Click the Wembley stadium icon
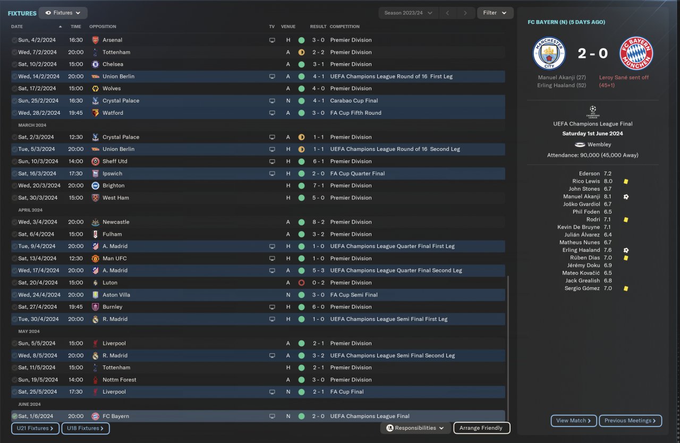The height and width of the screenshot is (443, 680). click(x=580, y=144)
